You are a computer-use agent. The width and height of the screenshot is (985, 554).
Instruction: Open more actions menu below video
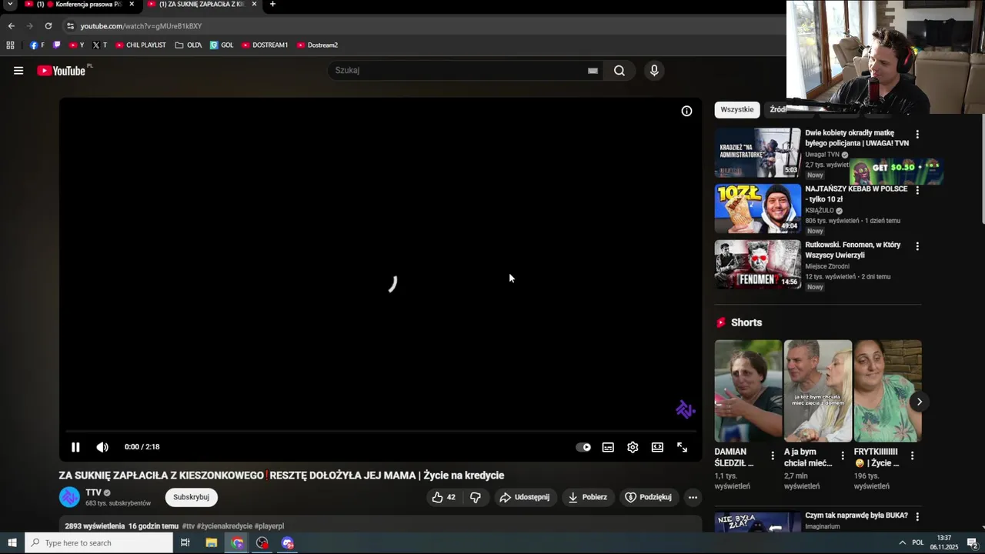coord(693,497)
